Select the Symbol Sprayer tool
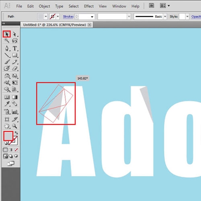201x201 pixels. pyautogui.click(x=7, y=111)
